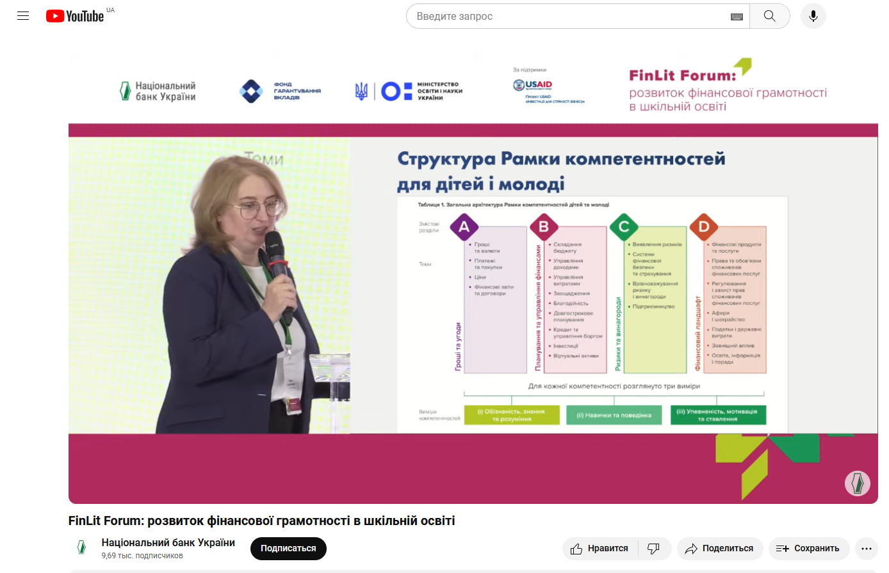Open the on-screen keyboard icon in search
Viewport: 889px width, 573px height.
737,17
